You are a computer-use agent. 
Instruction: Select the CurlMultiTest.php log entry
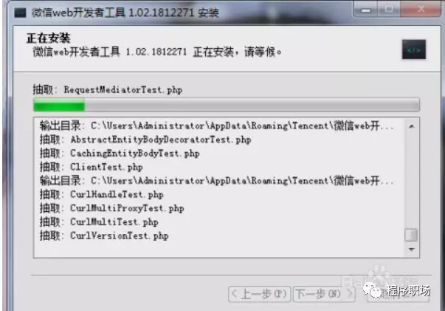(99, 222)
